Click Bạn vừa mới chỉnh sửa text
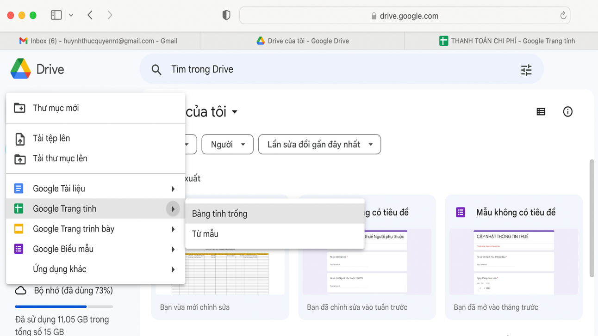Viewport: 598px width, 336px height. (195, 307)
